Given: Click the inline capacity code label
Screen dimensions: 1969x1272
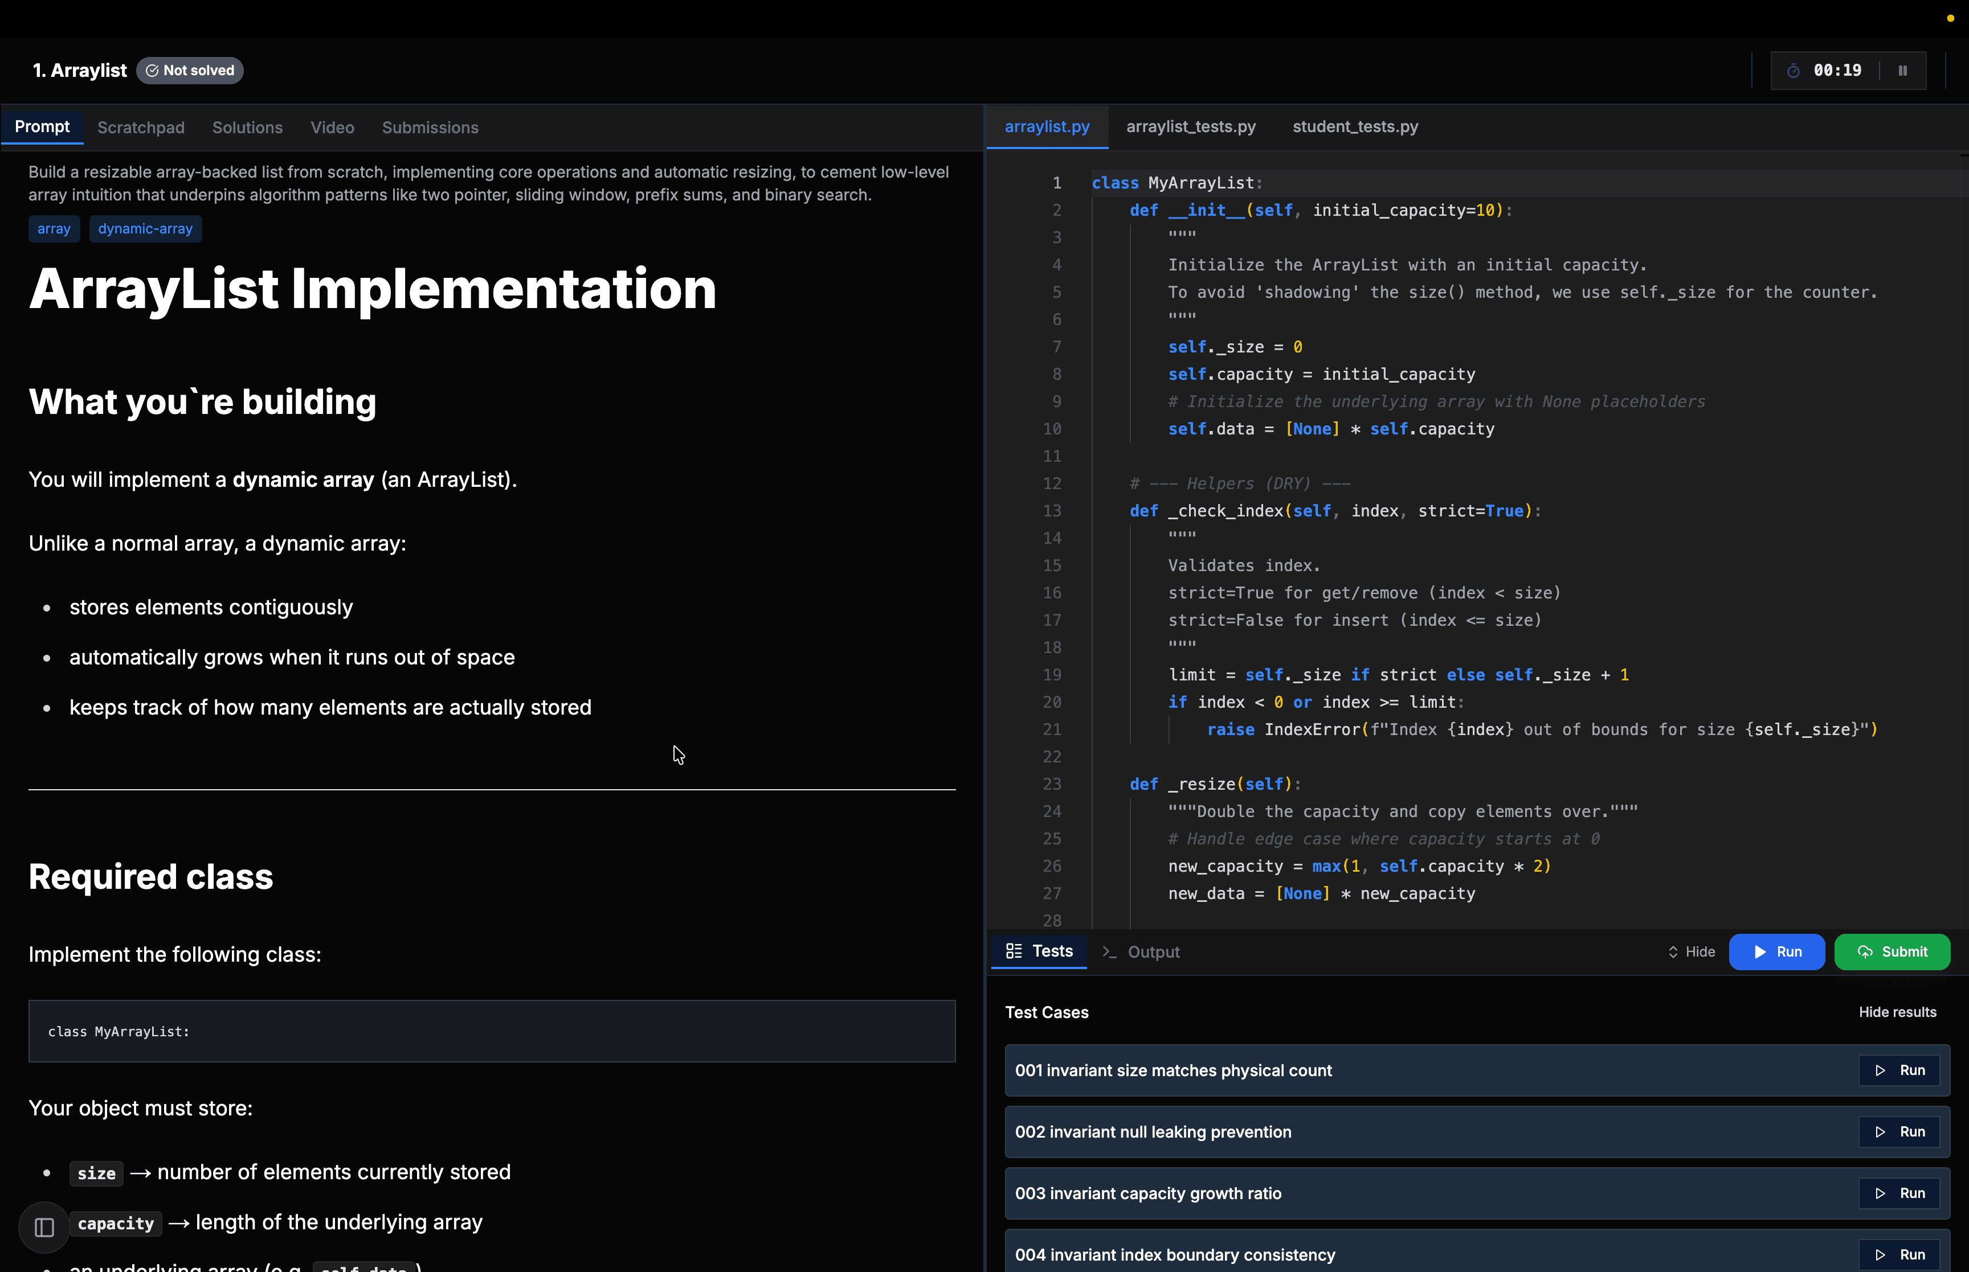Looking at the screenshot, I should [116, 1224].
